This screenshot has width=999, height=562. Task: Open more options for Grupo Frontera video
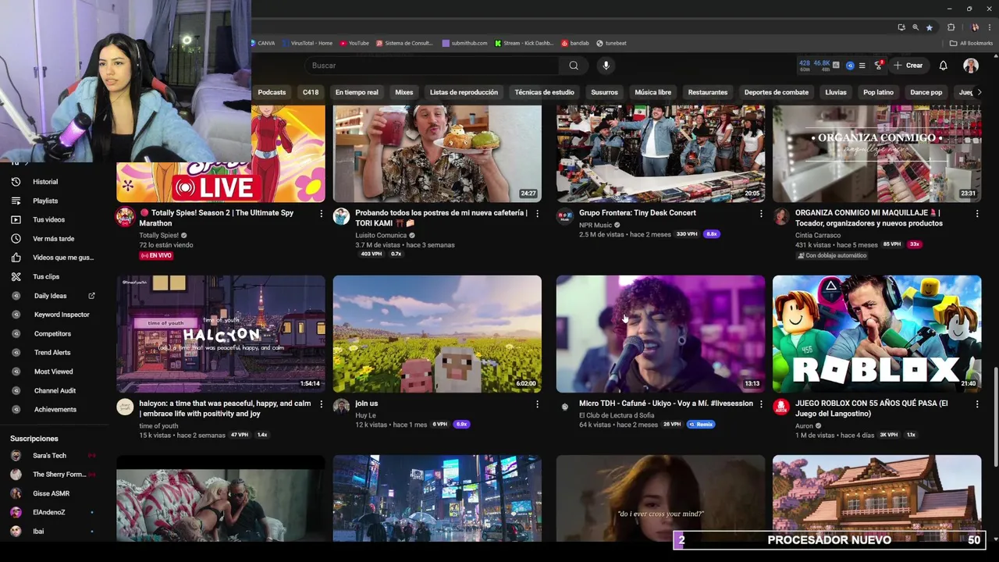(761, 213)
